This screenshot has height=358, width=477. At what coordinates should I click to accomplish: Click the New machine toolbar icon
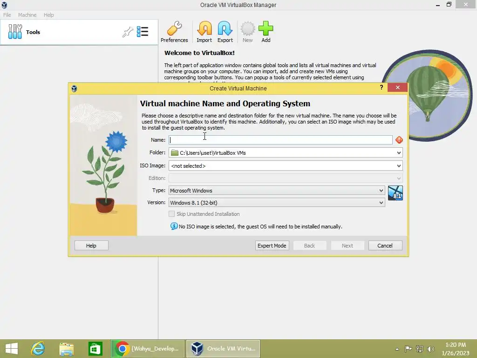(x=248, y=32)
